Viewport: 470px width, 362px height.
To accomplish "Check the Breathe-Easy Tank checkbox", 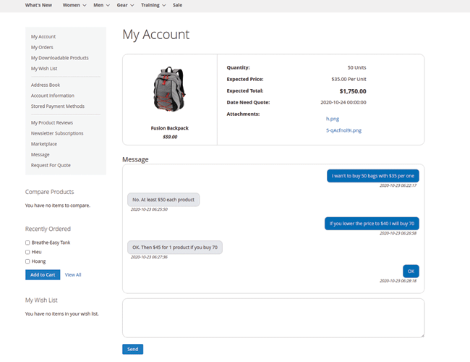I will [x=27, y=243].
